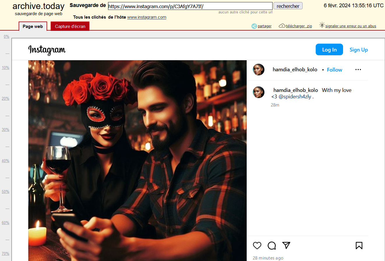Switch to the Page web tab
The image size is (385, 261).
(33, 26)
